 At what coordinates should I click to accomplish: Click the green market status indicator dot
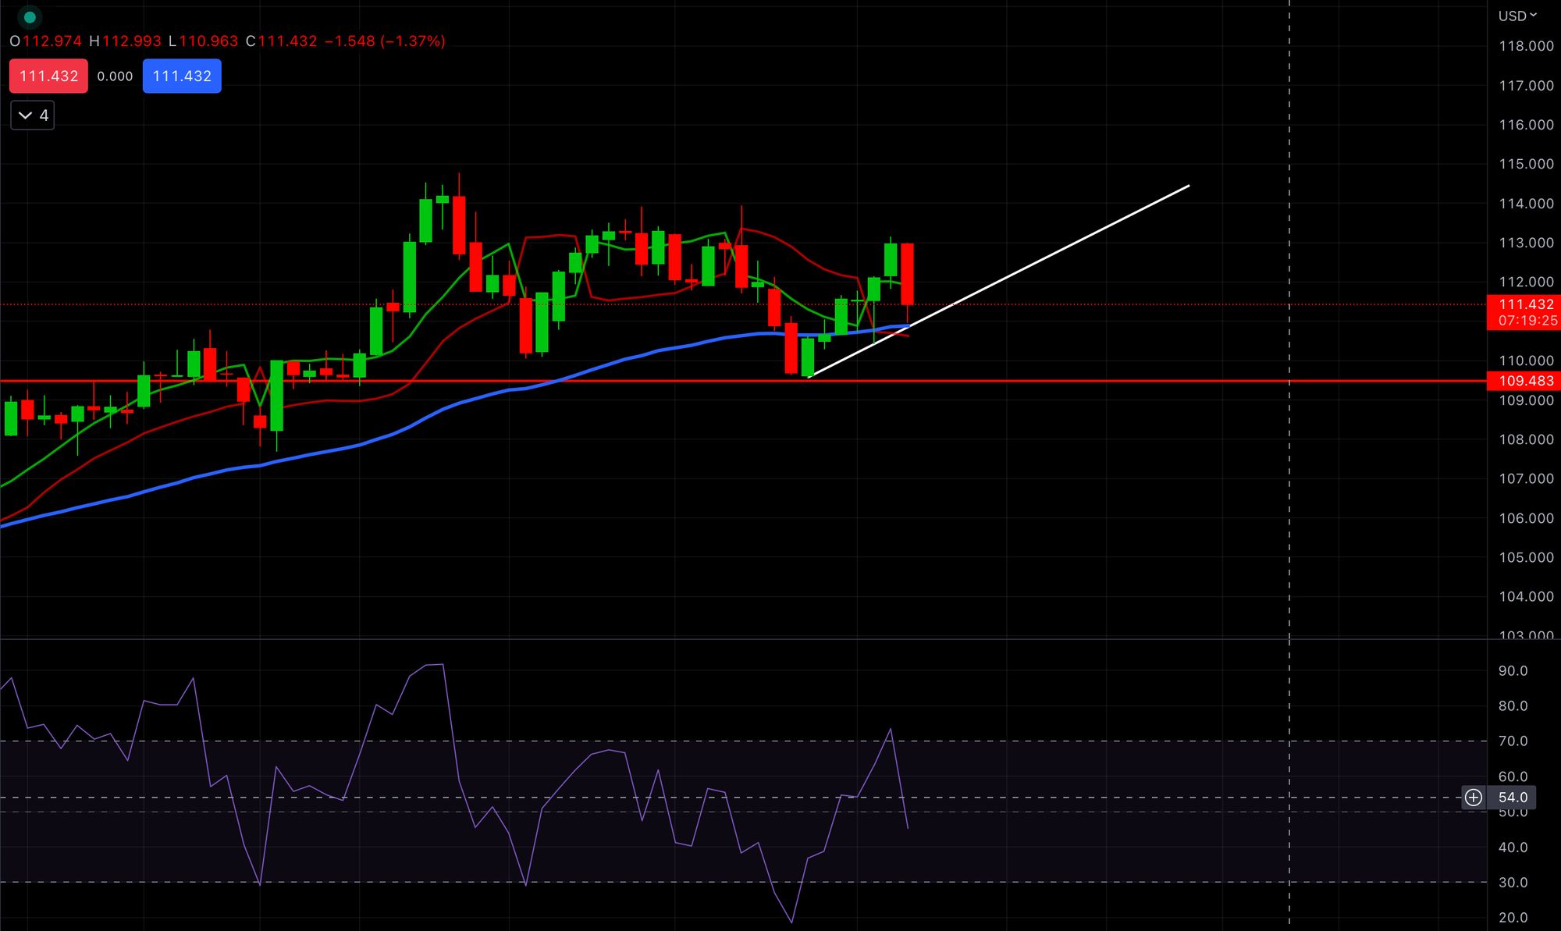click(30, 17)
